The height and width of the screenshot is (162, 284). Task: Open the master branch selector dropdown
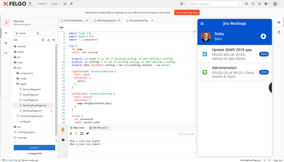point(34,33)
